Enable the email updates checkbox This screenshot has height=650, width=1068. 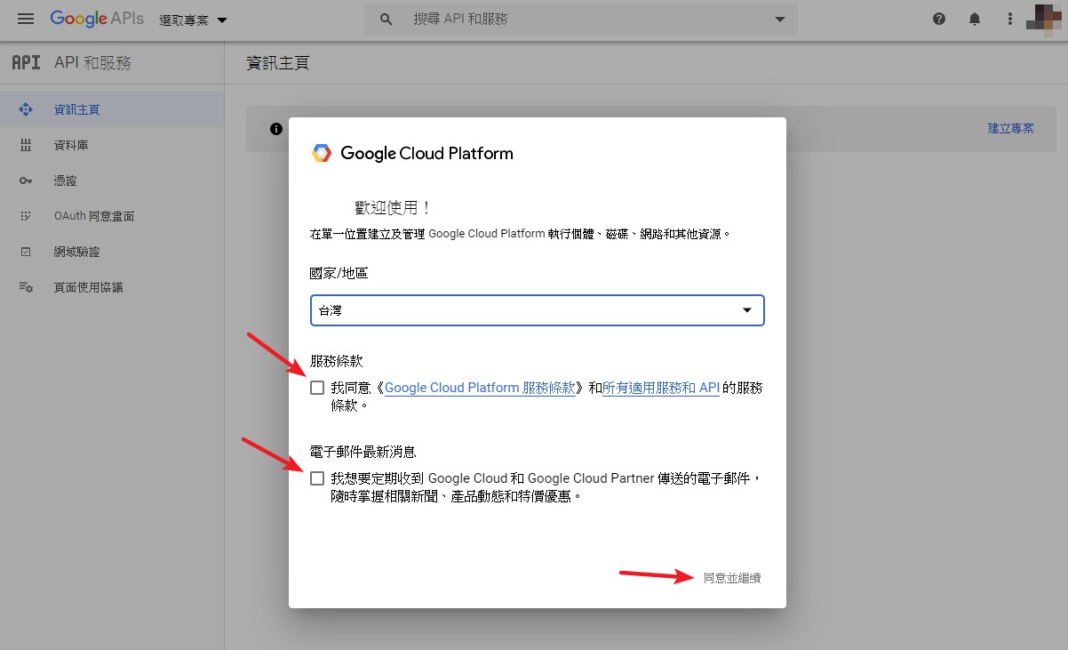click(317, 478)
